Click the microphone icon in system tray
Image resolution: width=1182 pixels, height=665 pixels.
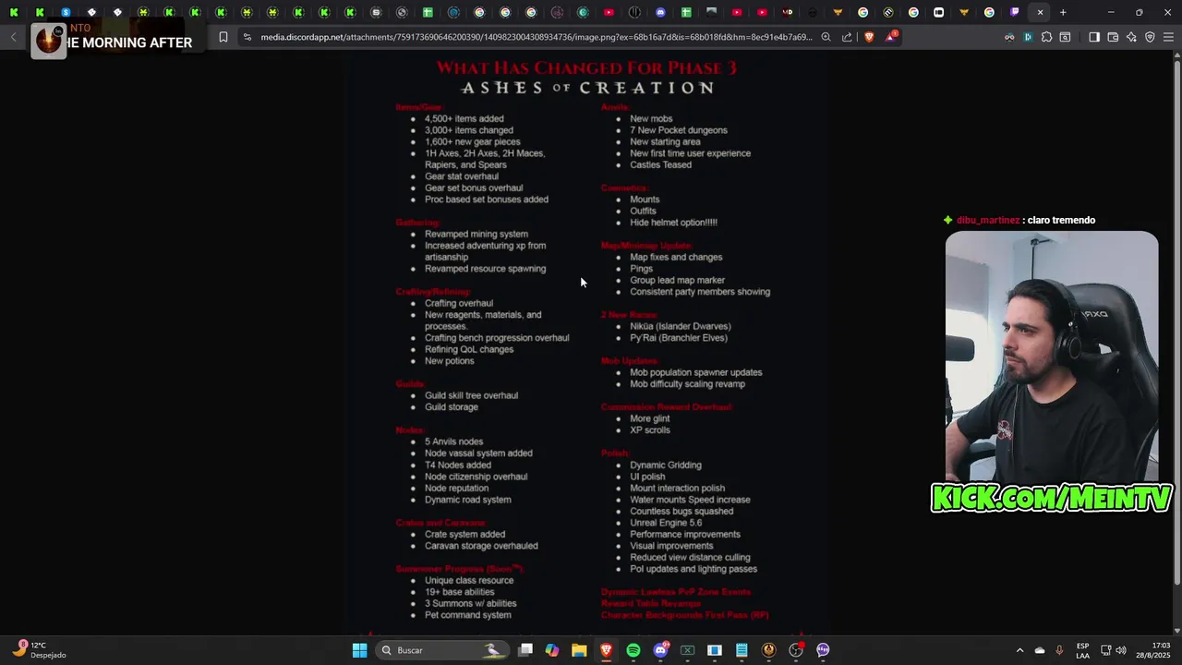click(1059, 650)
